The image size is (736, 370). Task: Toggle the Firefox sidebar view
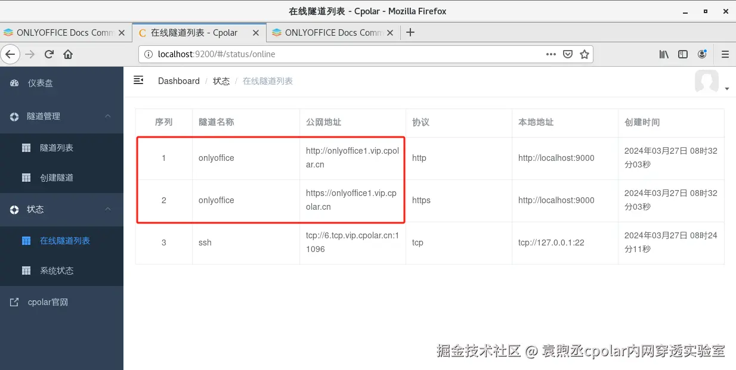[683, 54]
